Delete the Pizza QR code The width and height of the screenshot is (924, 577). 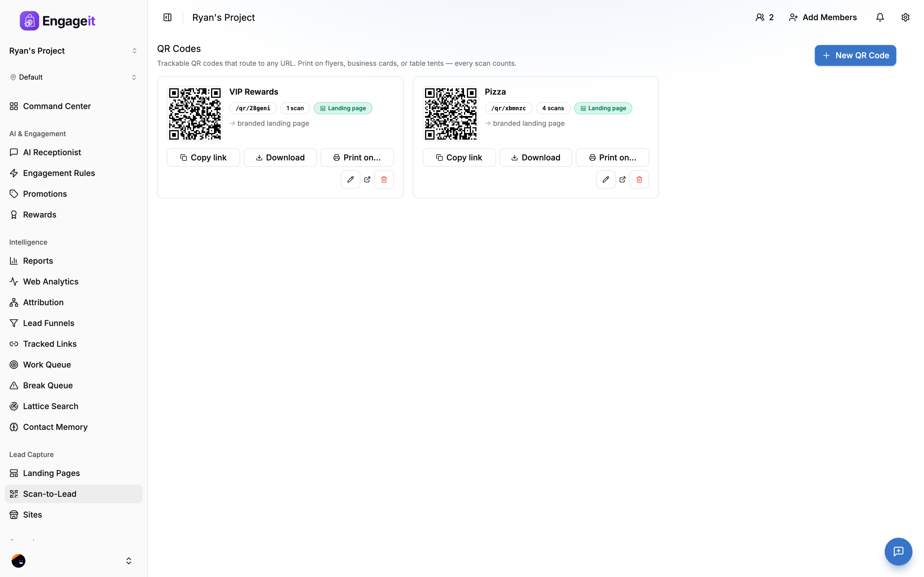pos(639,179)
